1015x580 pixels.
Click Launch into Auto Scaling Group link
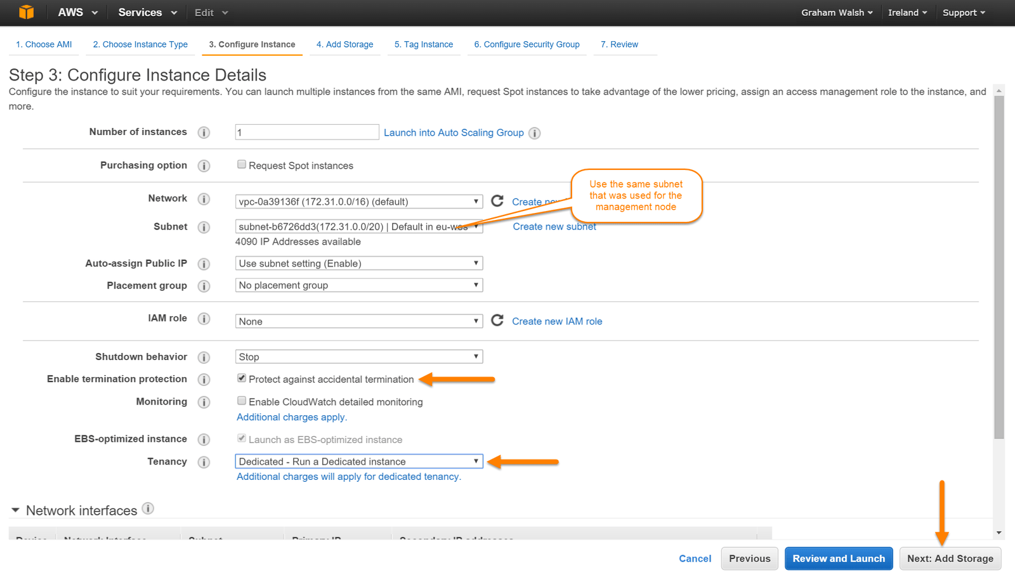pos(454,132)
